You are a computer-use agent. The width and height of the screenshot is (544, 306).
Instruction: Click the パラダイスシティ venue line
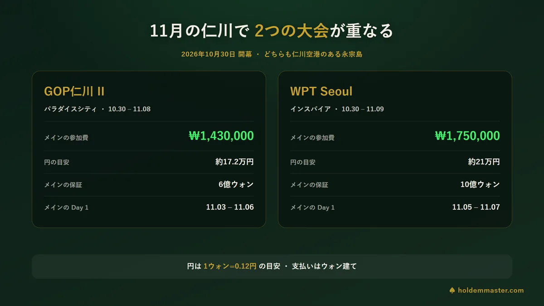(97, 109)
